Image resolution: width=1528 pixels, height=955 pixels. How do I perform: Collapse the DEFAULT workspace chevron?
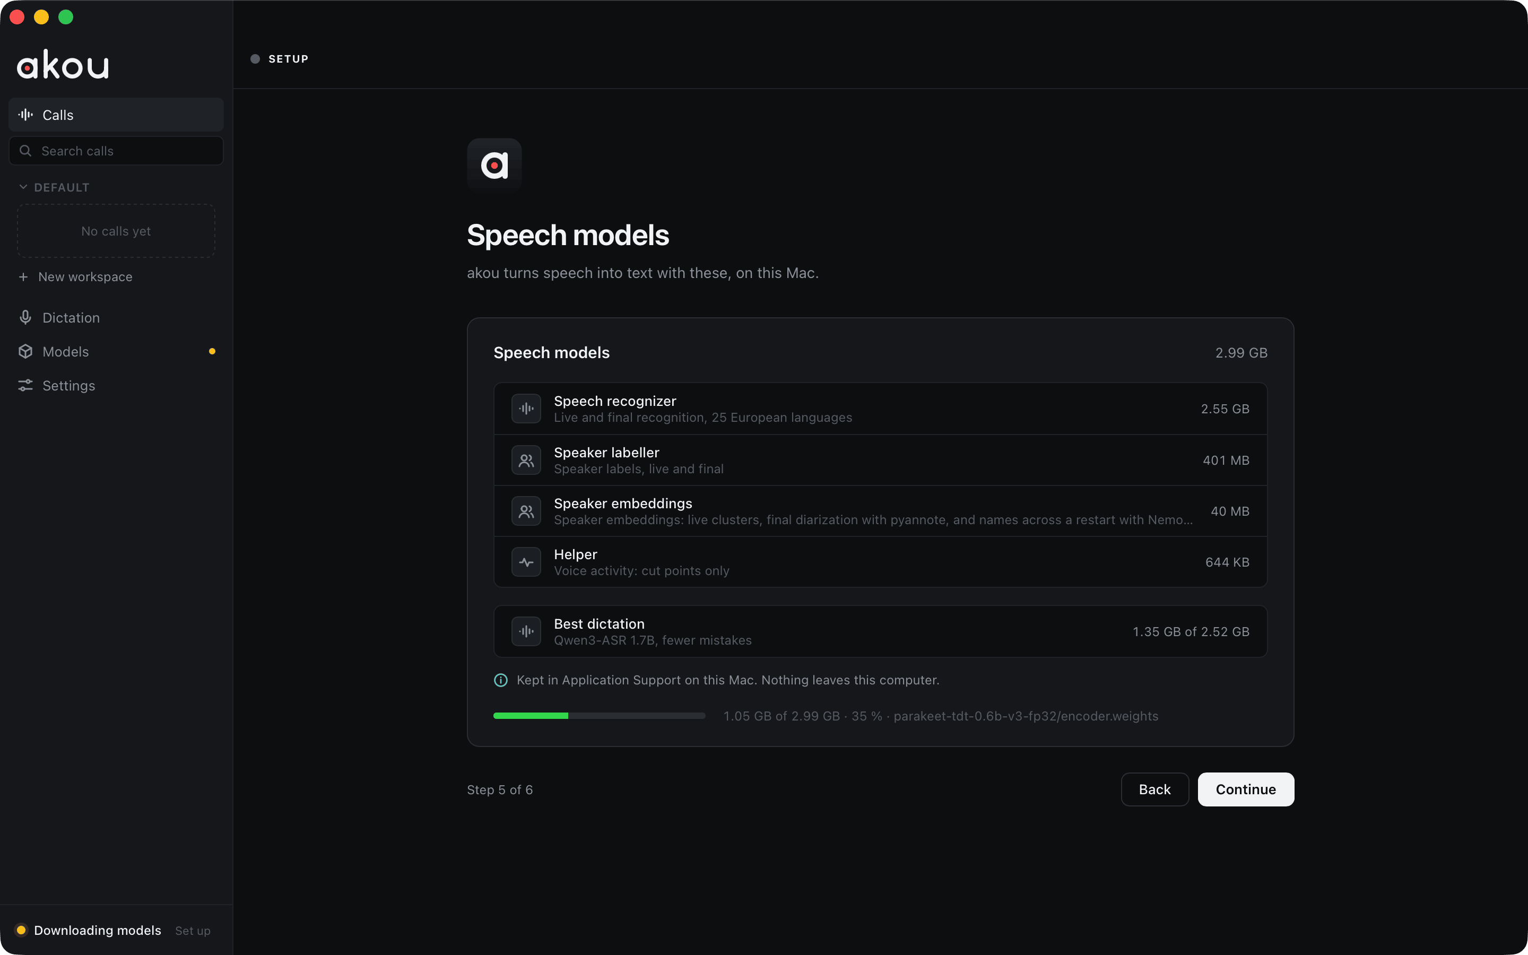[23, 187]
